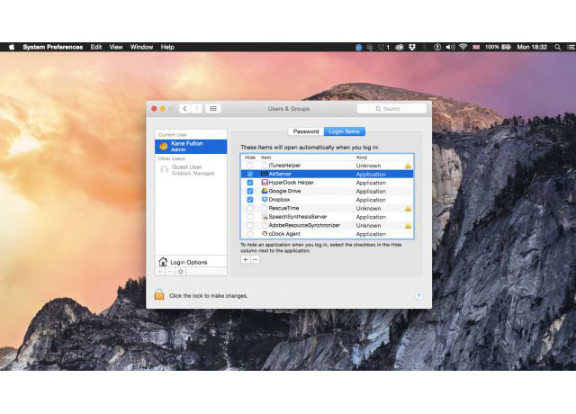Click the lock to make changes
The height and width of the screenshot is (414, 576).
pos(159,295)
